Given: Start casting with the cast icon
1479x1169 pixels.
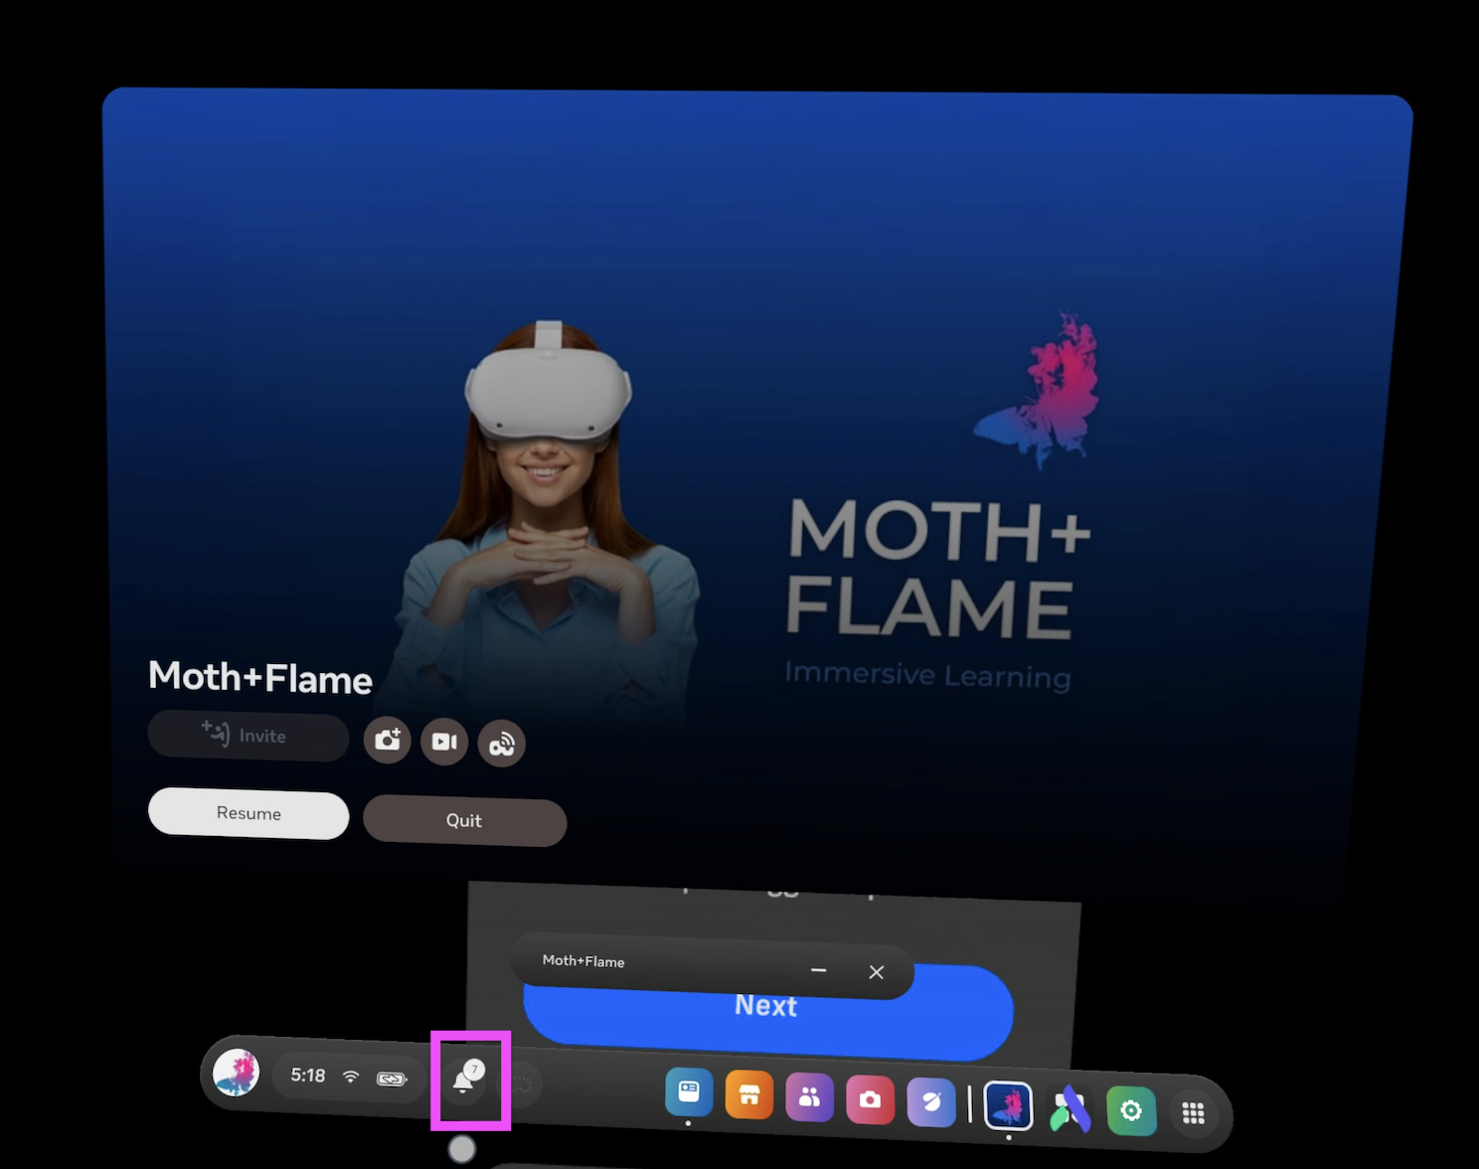Looking at the screenshot, I should (502, 744).
